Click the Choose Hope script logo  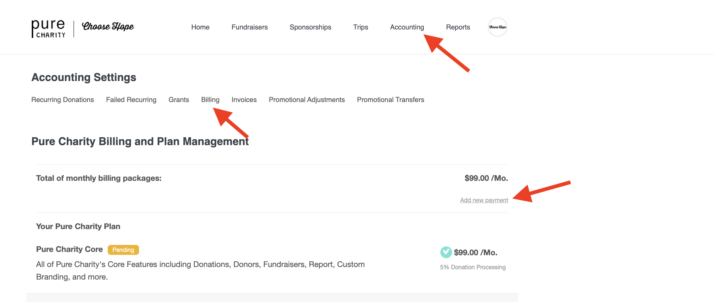(108, 27)
